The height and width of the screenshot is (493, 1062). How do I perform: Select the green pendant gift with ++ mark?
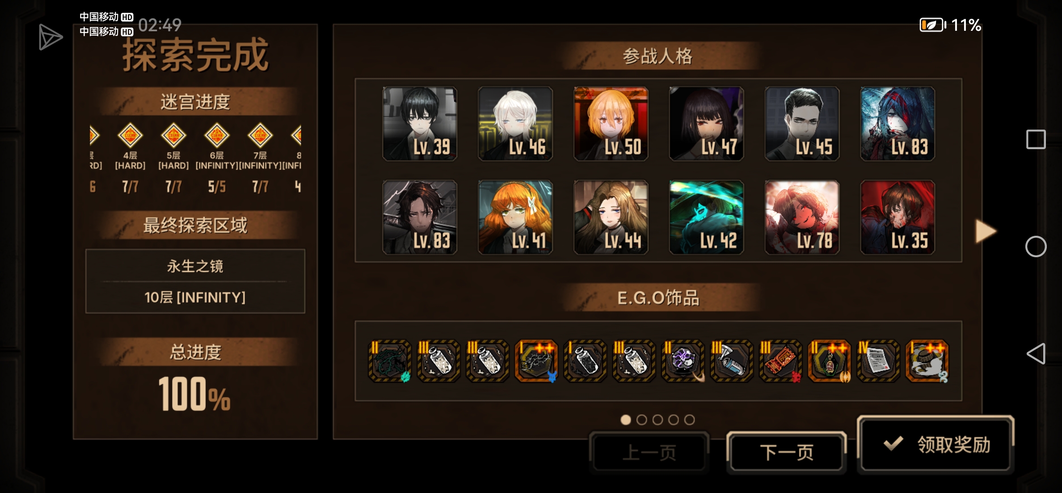pyautogui.click(x=829, y=361)
